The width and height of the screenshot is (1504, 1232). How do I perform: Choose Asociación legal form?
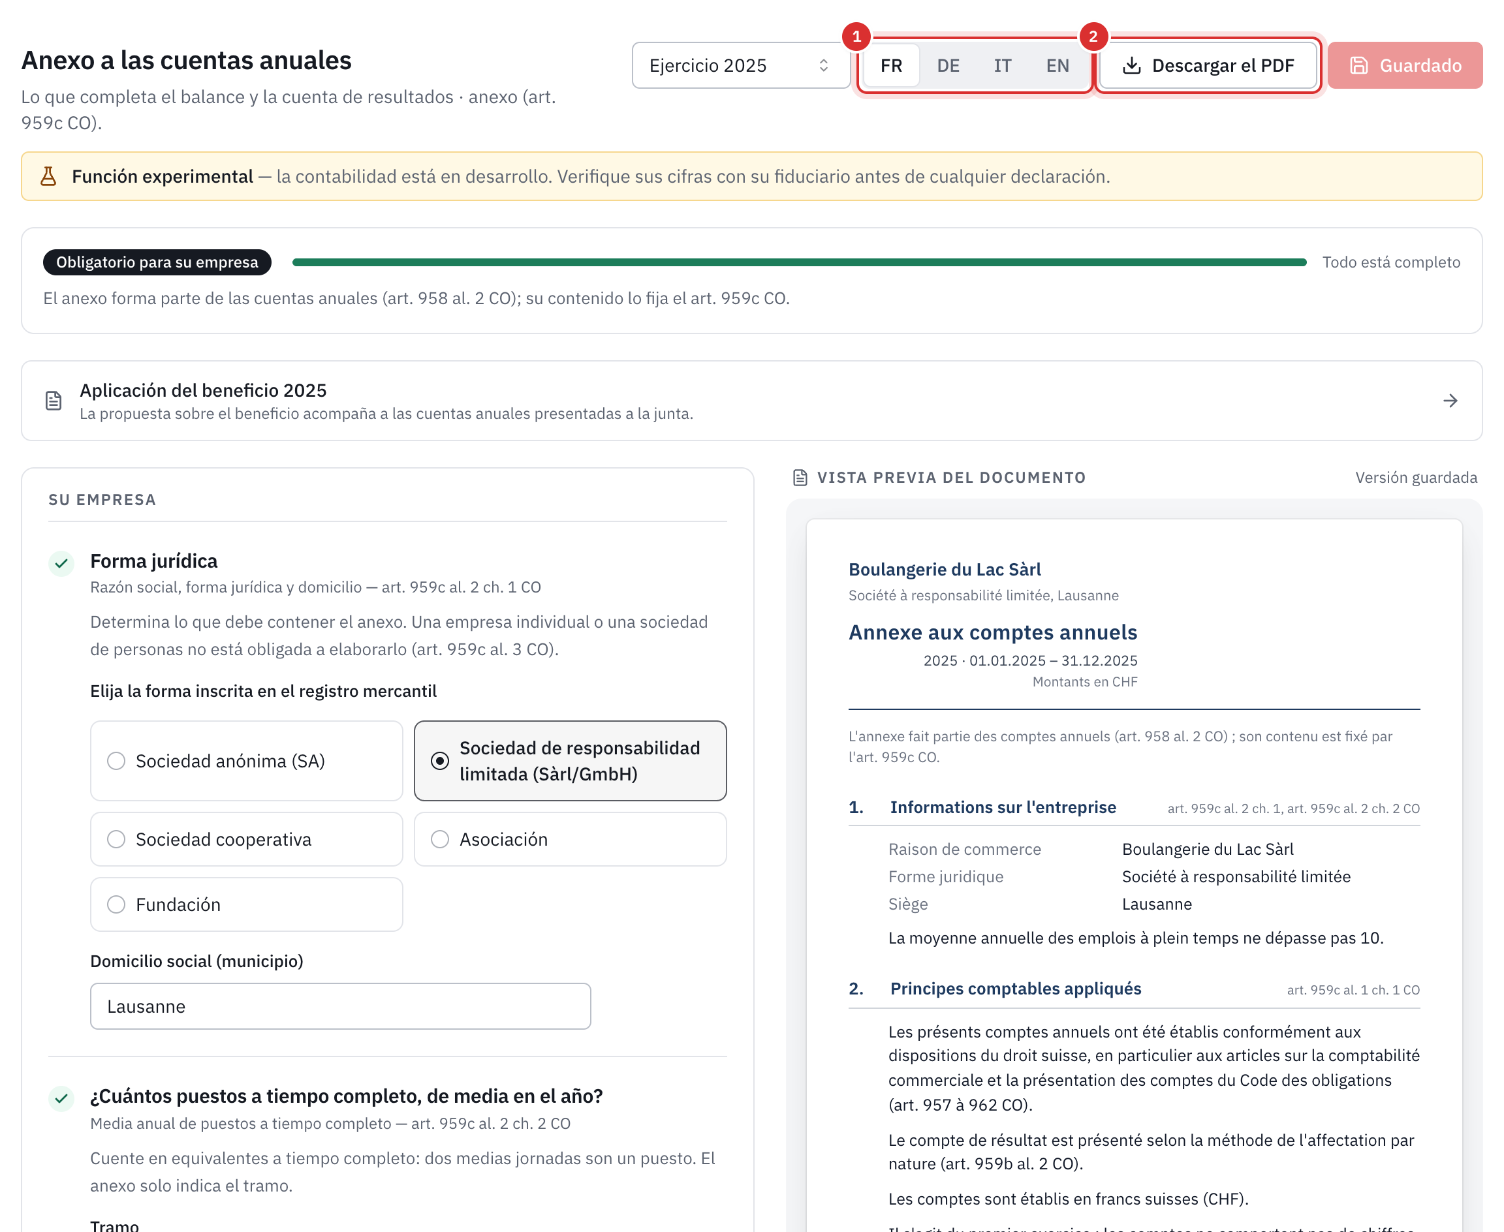point(570,839)
